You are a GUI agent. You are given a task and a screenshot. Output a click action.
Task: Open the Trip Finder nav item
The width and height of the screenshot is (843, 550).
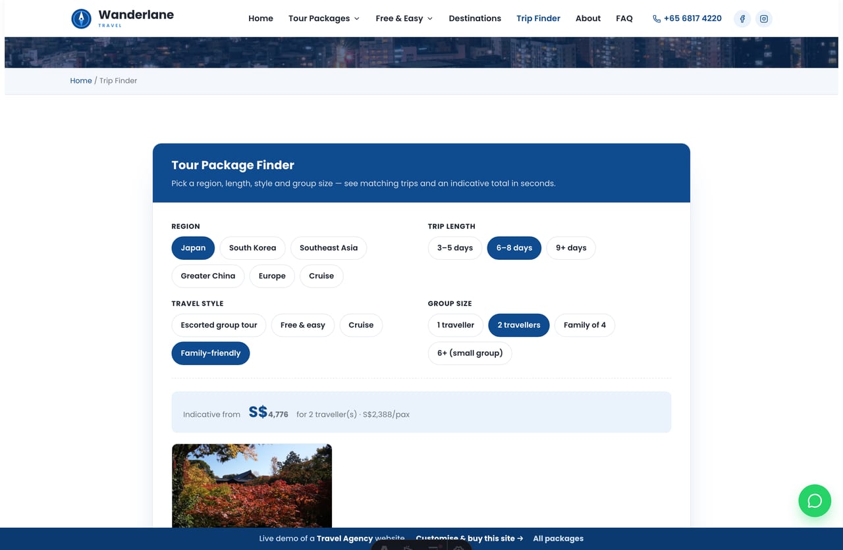coord(538,18)
